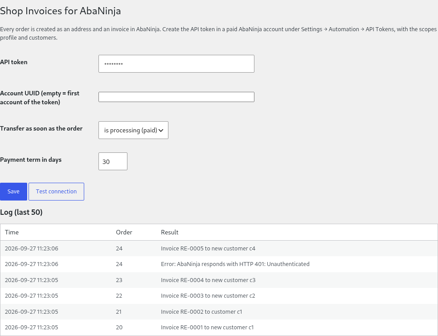This screenshot has height=336, width=438.
Task: Click the 'Shop Invoices for AbaNinja' heading
Action: pyautogui.click(x=60, y=11)
